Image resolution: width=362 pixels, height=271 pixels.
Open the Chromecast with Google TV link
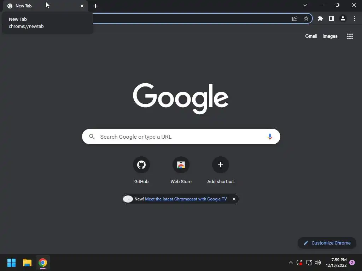[186, 199]
